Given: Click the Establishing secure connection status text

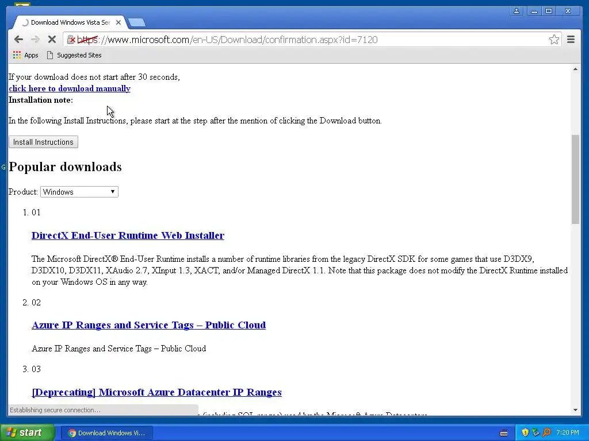Looking at the screenshot, I should (55, 410).
